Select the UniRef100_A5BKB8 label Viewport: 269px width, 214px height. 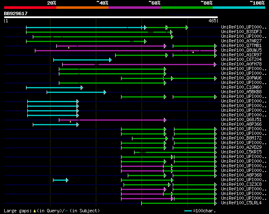241,92
